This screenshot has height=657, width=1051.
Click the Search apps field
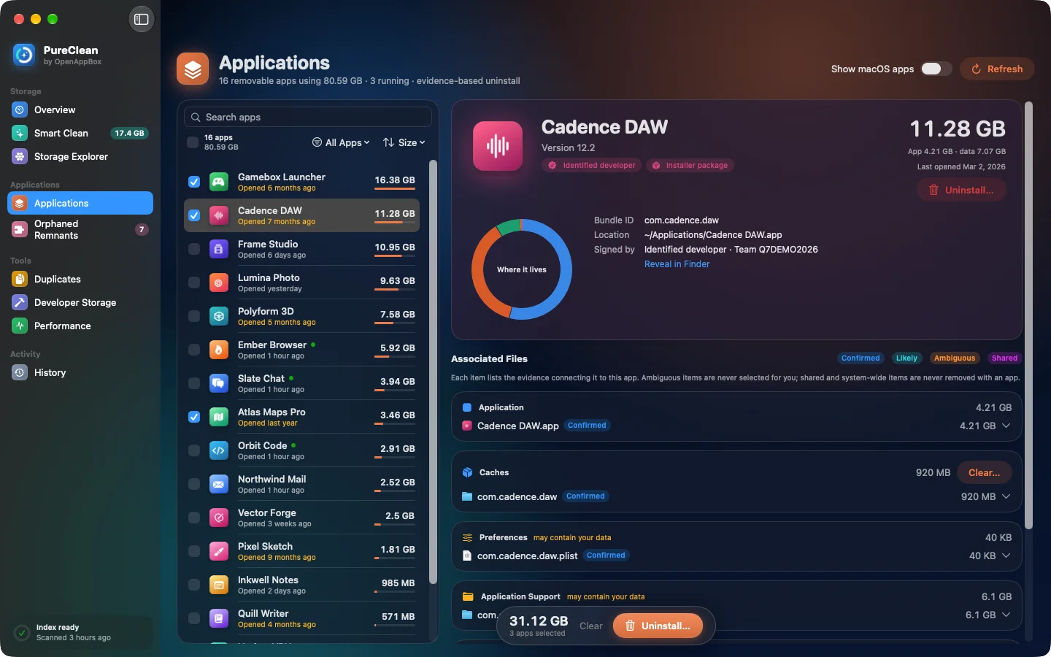[x=308, y=117]
